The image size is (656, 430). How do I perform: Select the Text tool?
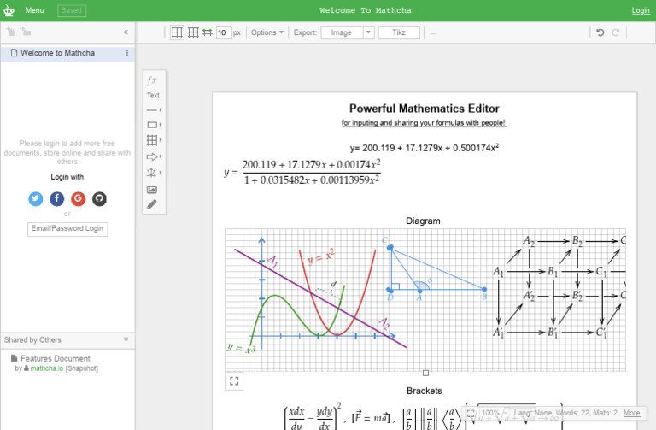click(x=153, y=96)
